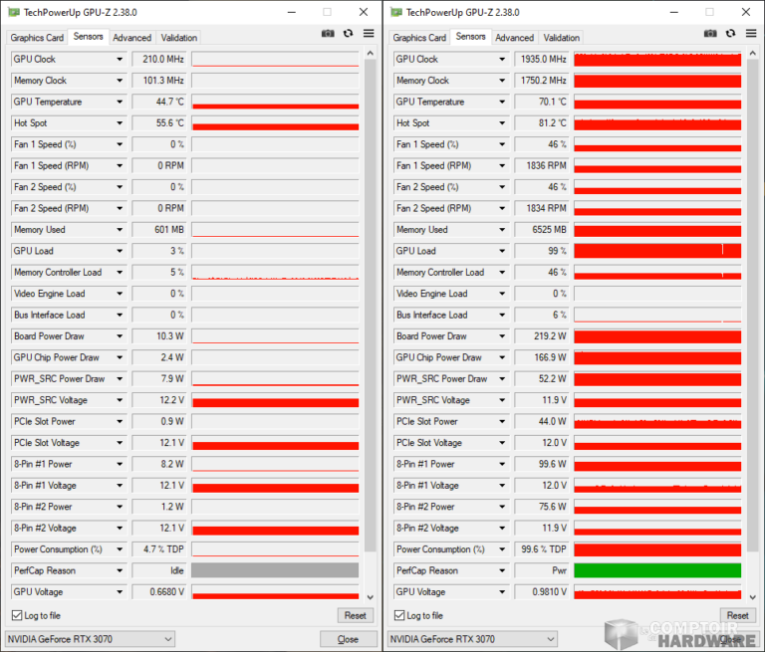Screen dimensions: 765x652
Task: Click the screenshot camera icon in the left window
Action: pyautogui.click(x=328, y=33)
